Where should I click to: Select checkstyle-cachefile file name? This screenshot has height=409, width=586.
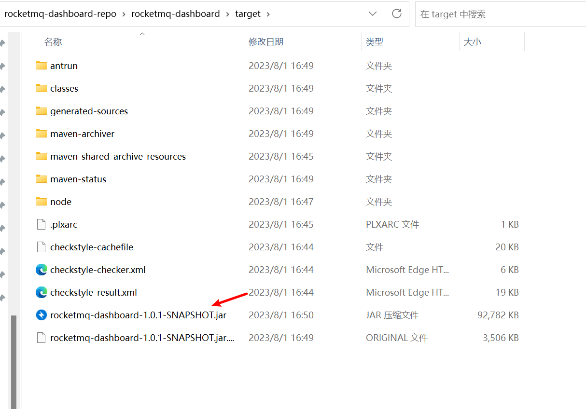click(92, 247)
